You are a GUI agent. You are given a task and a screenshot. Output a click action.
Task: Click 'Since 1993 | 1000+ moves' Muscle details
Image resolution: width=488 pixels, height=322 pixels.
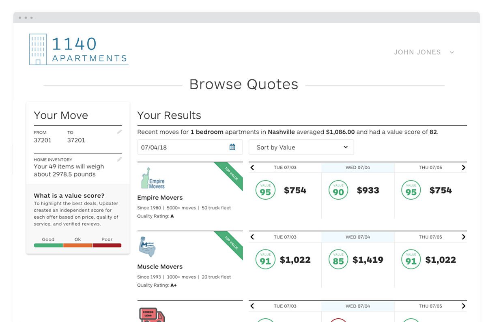[x=184, y=277]
